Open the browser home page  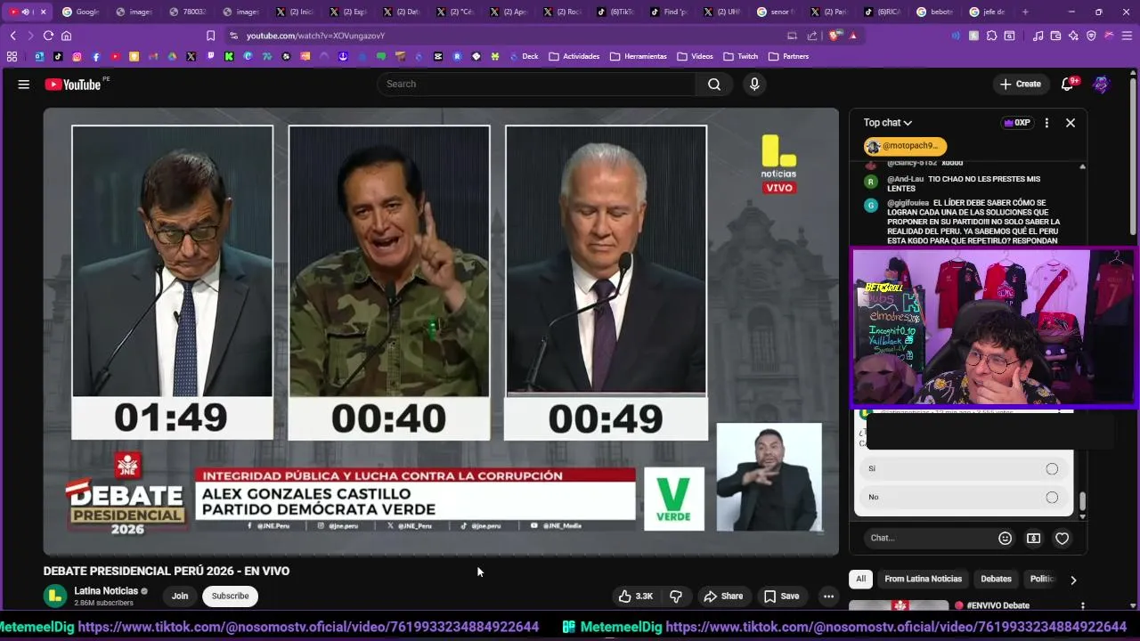pyautogui.click(x=66, y=36)
